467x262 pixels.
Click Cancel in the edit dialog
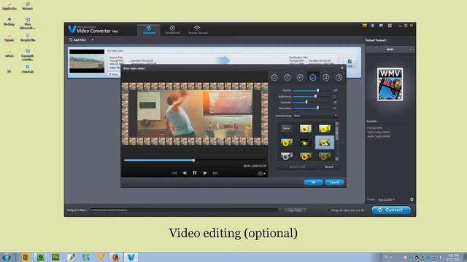pyautogui.click(x=334, y=183)
